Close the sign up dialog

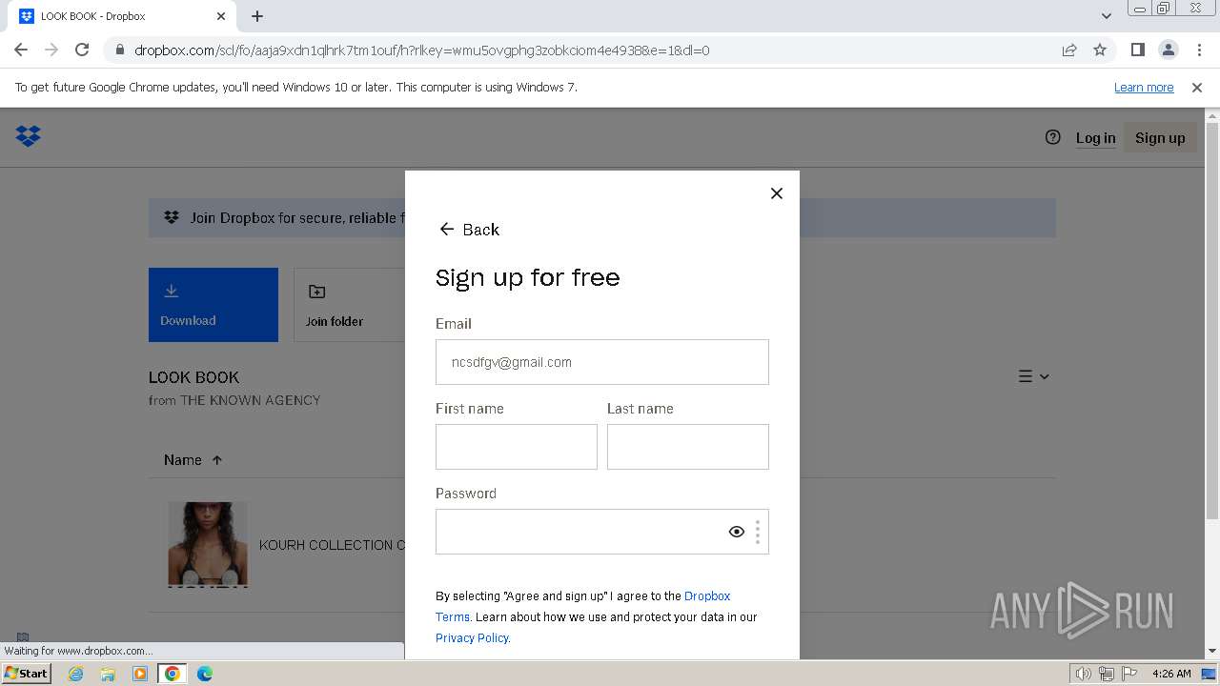pyautogui.click(x=776, y=193)
